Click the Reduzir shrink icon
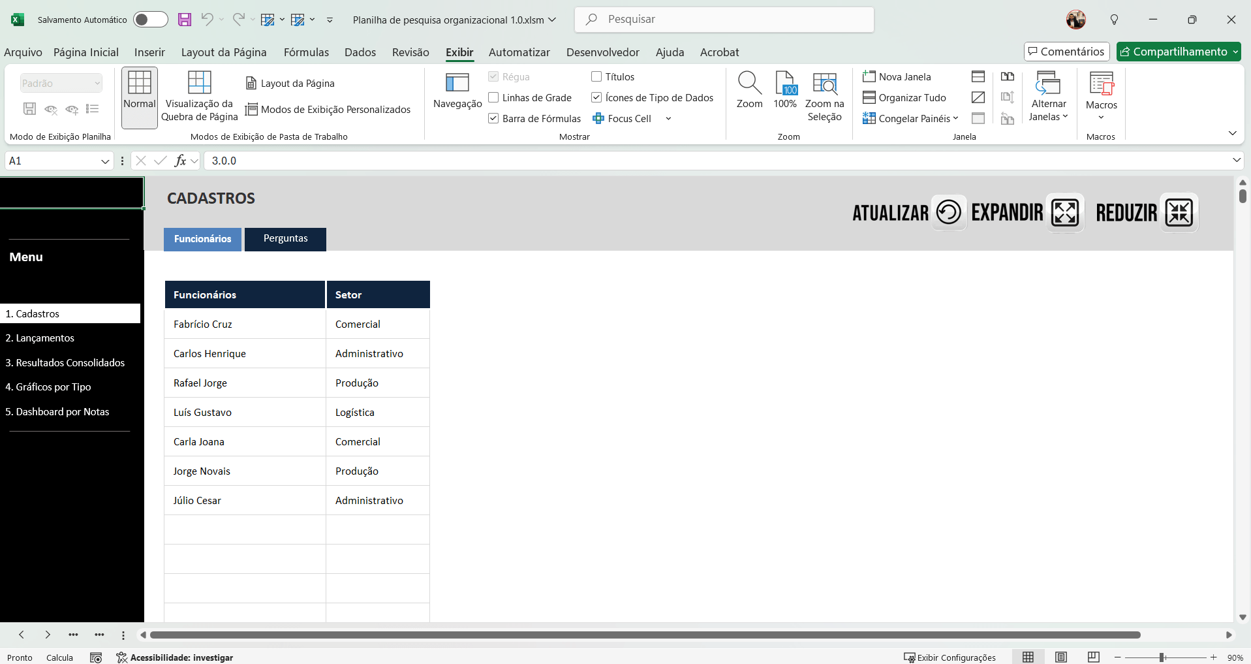The image size is (1251, 664). [1179, 212]
